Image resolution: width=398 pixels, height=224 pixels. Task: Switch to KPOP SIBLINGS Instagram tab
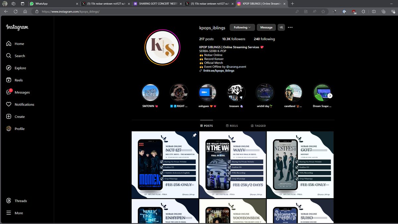pos(262,4)
